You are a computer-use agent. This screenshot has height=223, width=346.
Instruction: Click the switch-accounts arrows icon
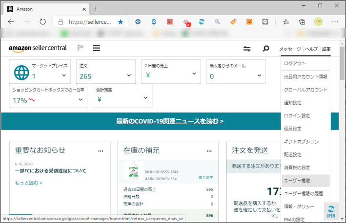247,48
